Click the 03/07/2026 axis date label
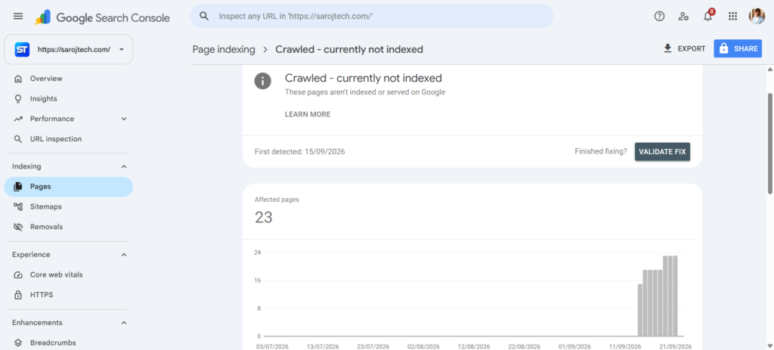The image size is (774, 350). 274,346
